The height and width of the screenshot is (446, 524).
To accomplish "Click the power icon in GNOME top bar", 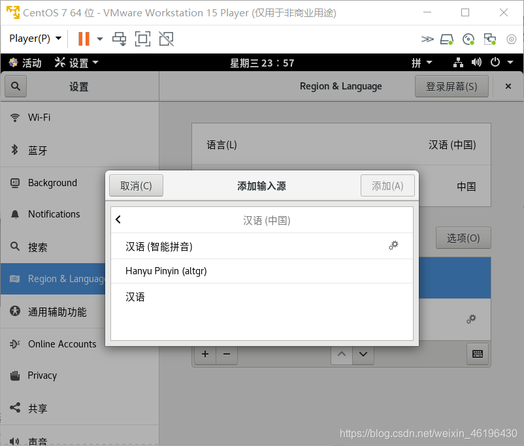I will (495, 63).
